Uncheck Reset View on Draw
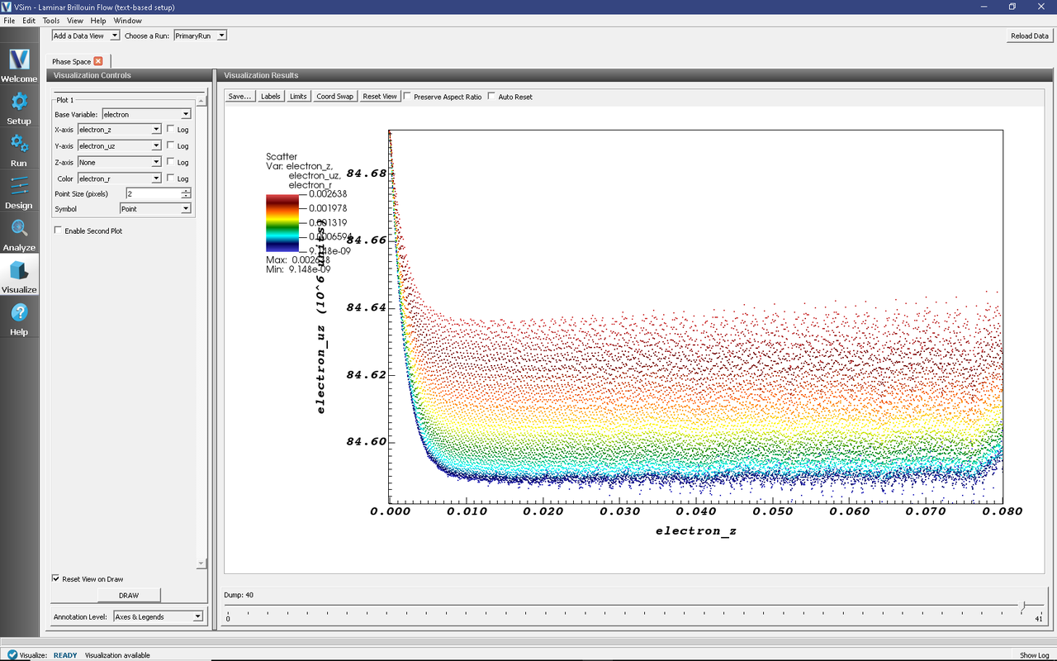 (56, 579)
